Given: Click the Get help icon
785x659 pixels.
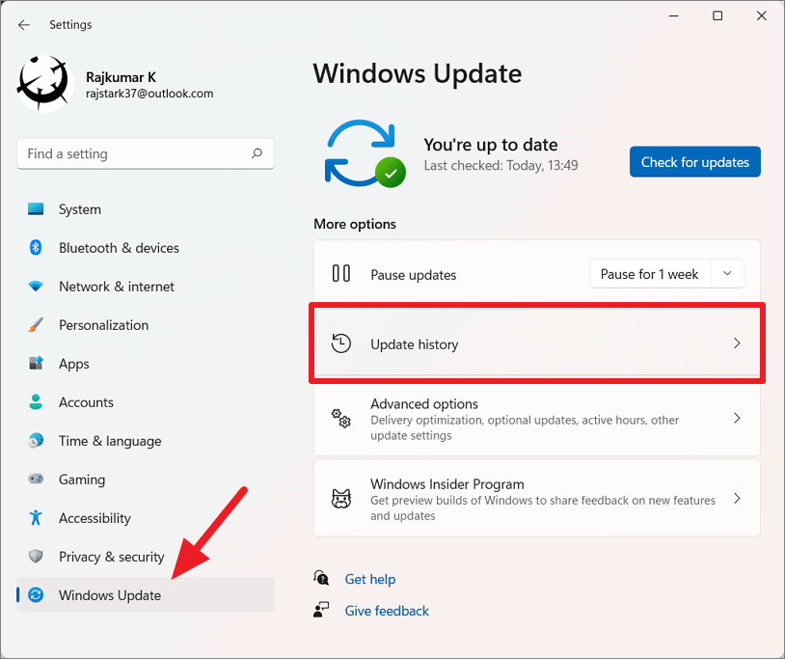Looking at the screenshot, I should point(321,578).
